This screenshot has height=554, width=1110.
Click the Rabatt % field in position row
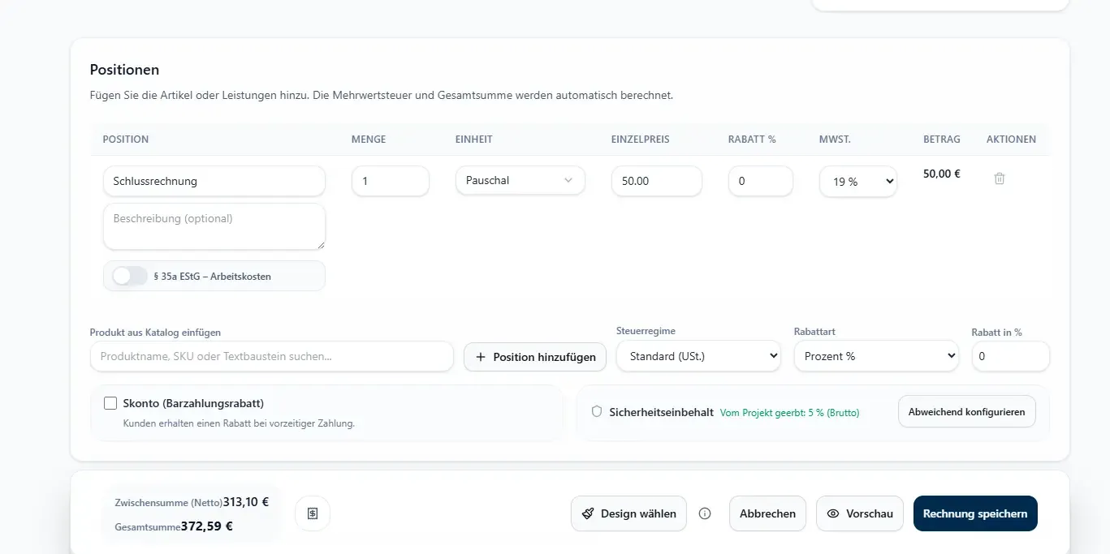(761, 181)
